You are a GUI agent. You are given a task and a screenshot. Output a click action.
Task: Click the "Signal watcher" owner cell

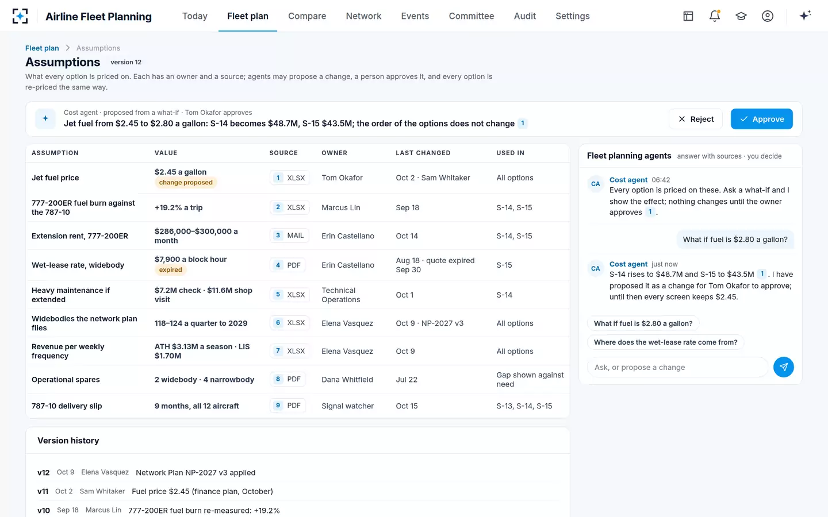[347, 406]
